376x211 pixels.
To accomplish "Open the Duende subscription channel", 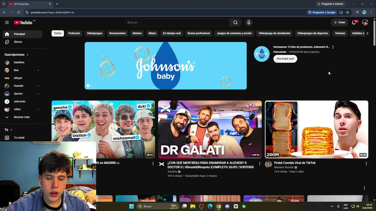I will tap(22, 86).
